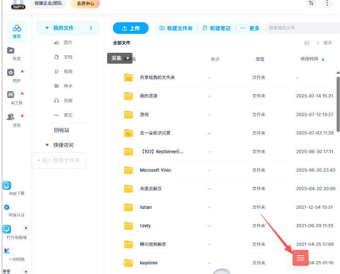This screenshot has height=274, width=340.
Task: Open the 同步 sync icon in sidebar
Action: click(x=11, y=73)
